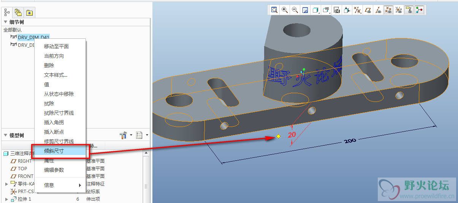This screenshot has height=203, width=458.
Task: Click the yellow diamond drag handle
Action: (x=278, y=136)
